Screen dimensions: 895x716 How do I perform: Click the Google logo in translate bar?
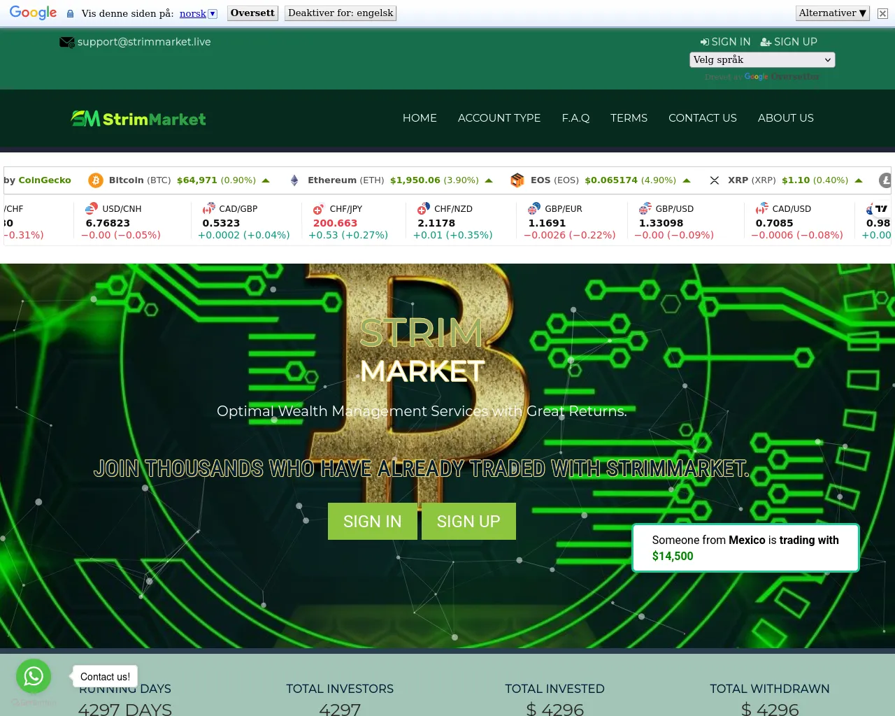click(33, 13)
